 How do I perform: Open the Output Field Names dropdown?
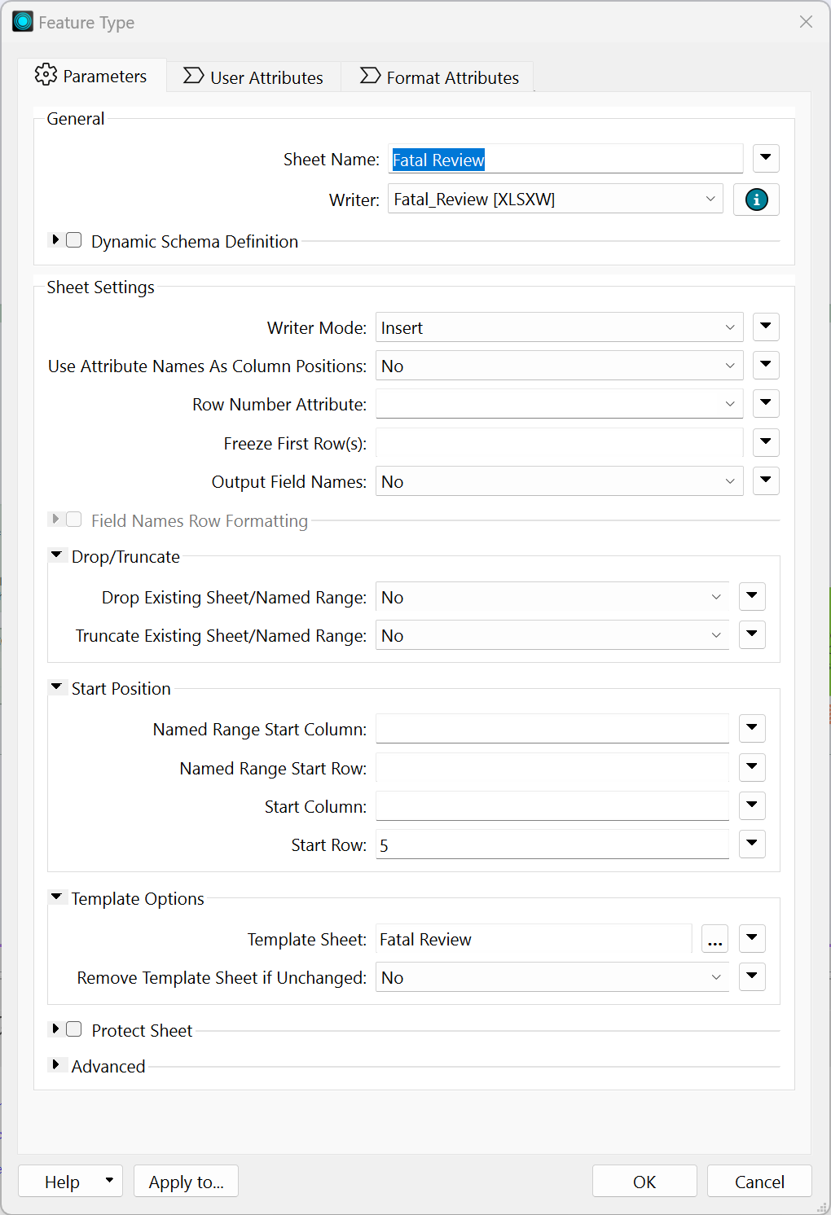click(x=559, y=481)
